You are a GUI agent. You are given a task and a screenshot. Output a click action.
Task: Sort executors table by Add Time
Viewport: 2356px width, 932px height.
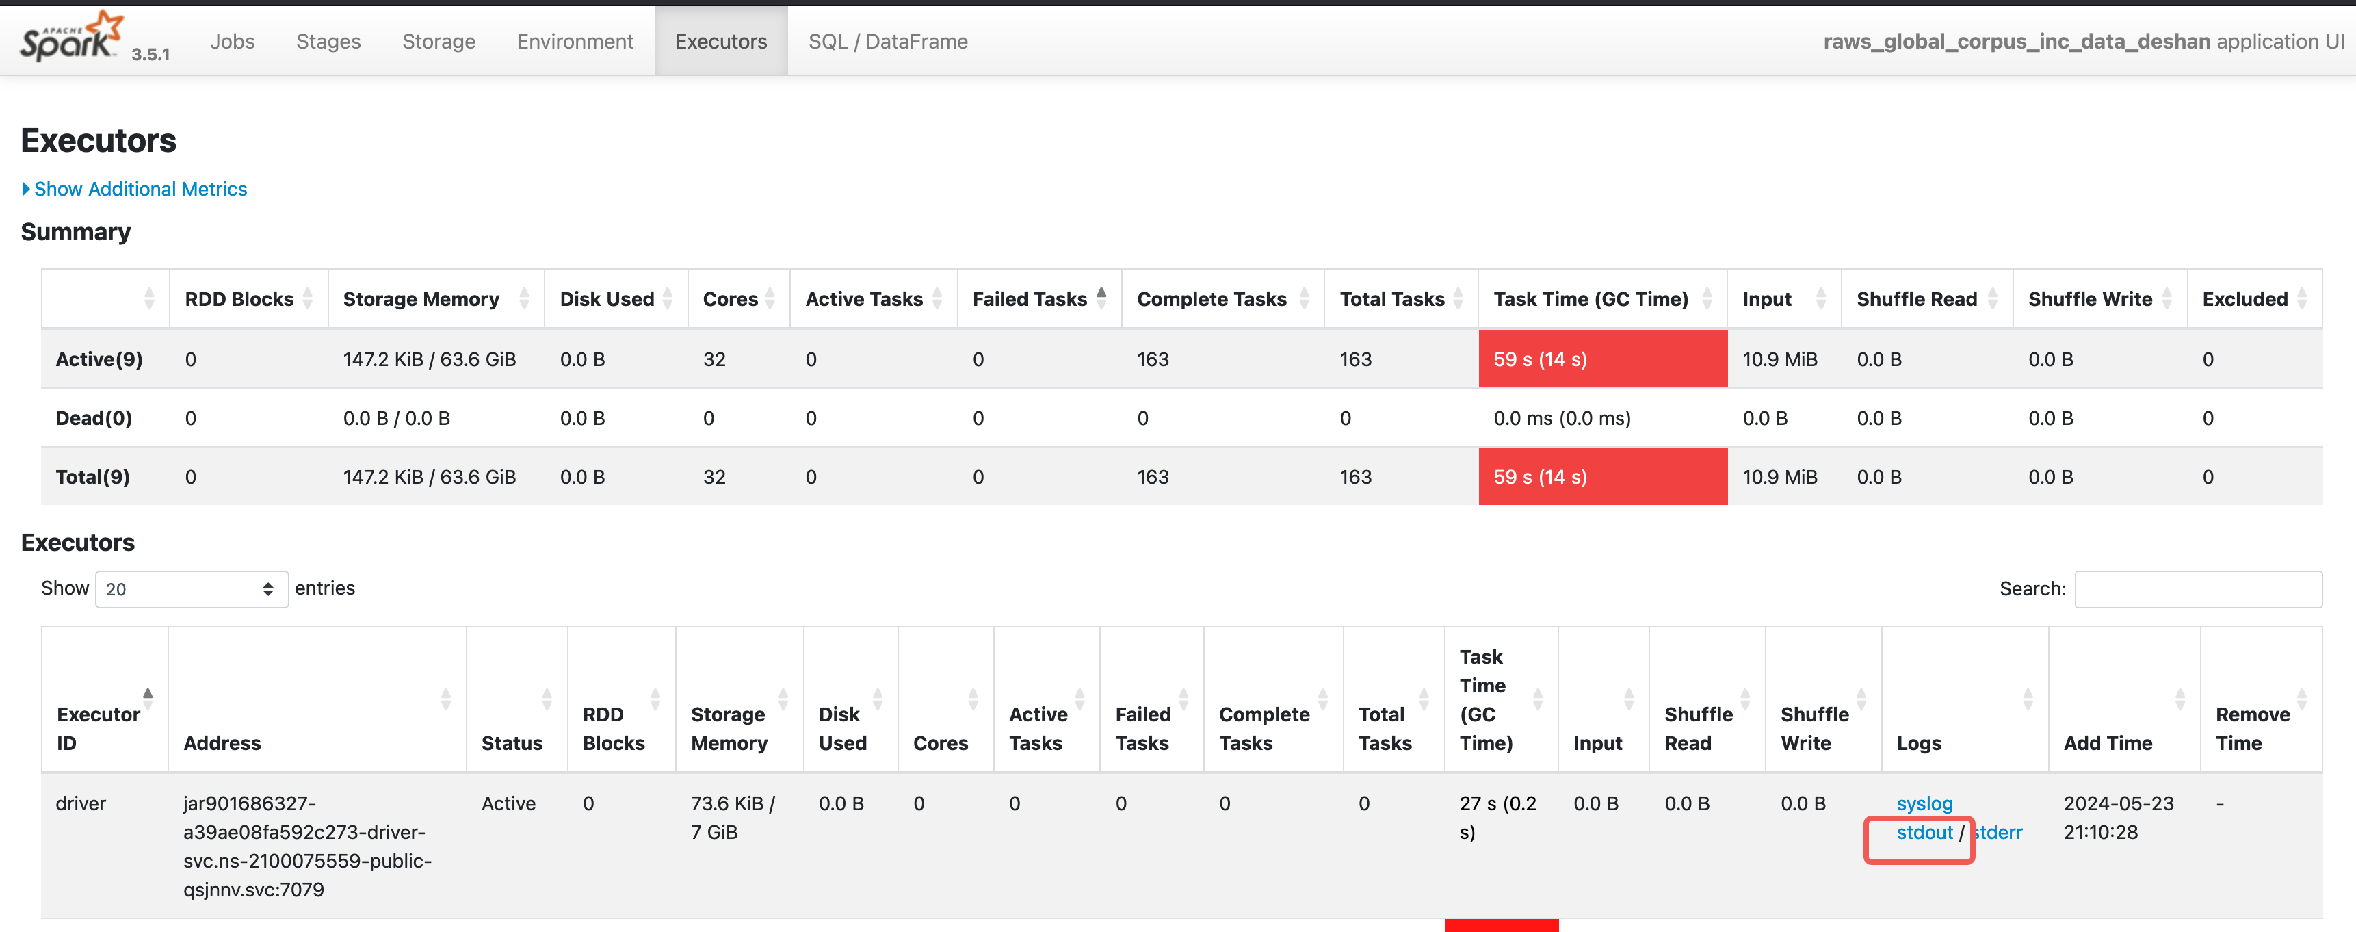pos(2125,700)
